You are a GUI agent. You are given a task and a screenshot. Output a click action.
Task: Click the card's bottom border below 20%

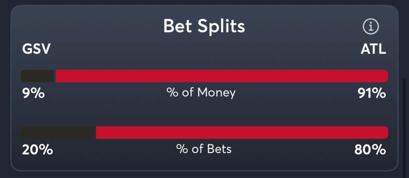pos(37,171)
